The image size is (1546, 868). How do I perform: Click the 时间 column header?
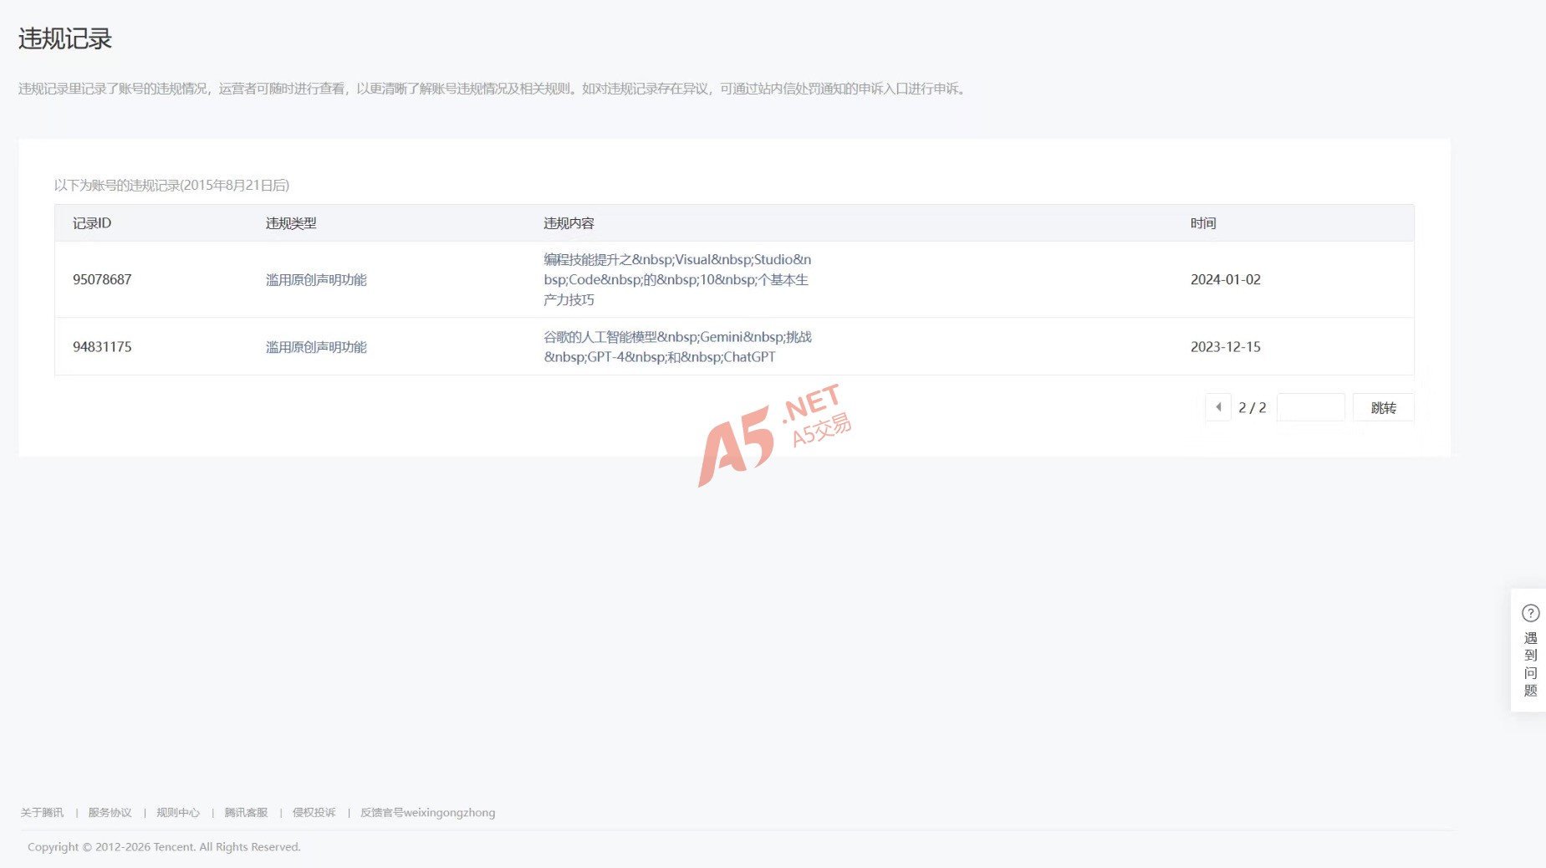pos(1203,223)
